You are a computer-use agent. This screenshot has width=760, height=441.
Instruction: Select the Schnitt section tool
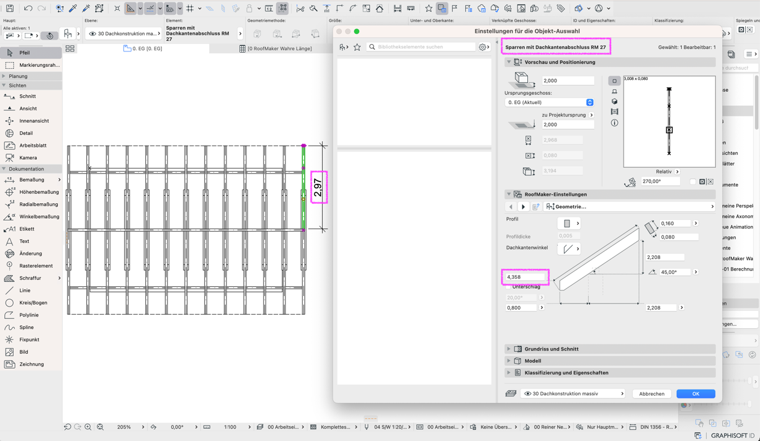pos(31,96)
